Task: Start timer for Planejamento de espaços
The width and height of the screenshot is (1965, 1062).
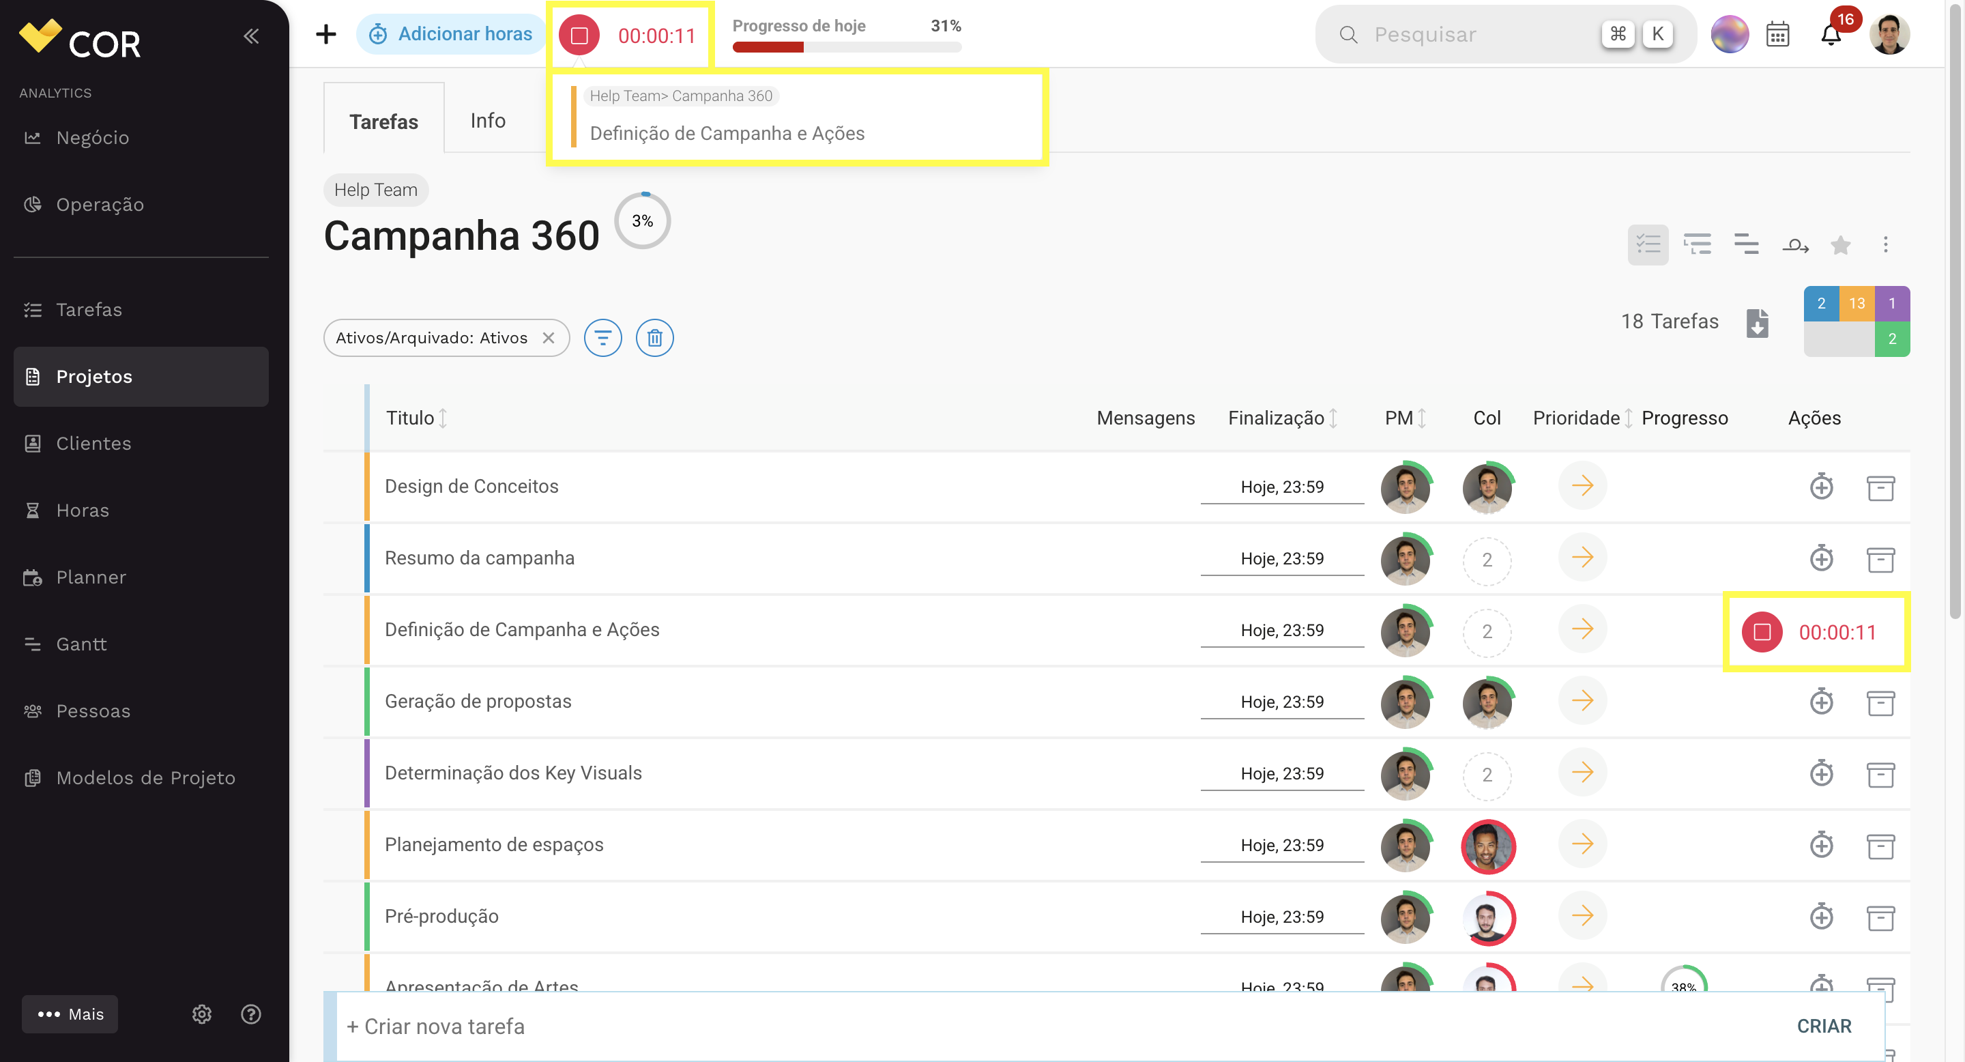Action: (1822, 844)
